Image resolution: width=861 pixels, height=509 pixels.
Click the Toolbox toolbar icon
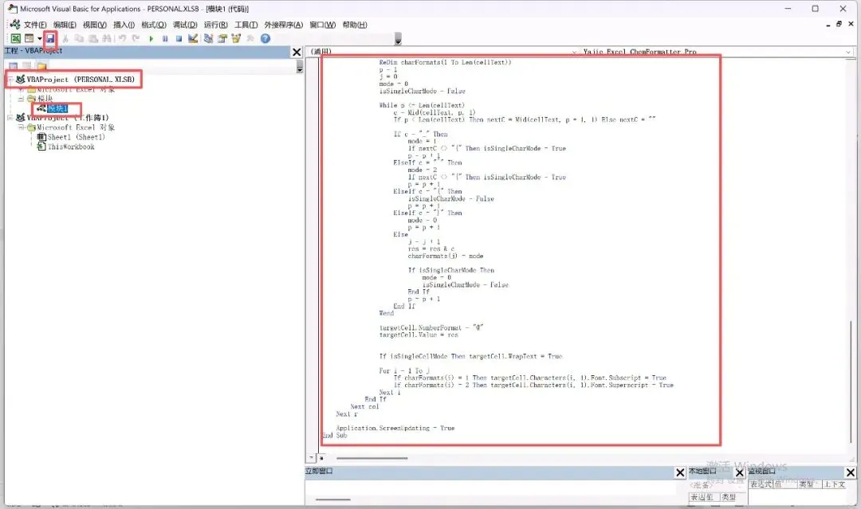coord(250,38)
